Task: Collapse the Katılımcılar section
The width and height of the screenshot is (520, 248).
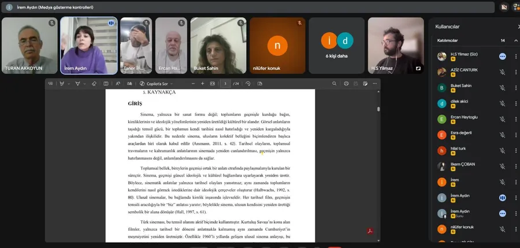Action: [x=515, y=40]
